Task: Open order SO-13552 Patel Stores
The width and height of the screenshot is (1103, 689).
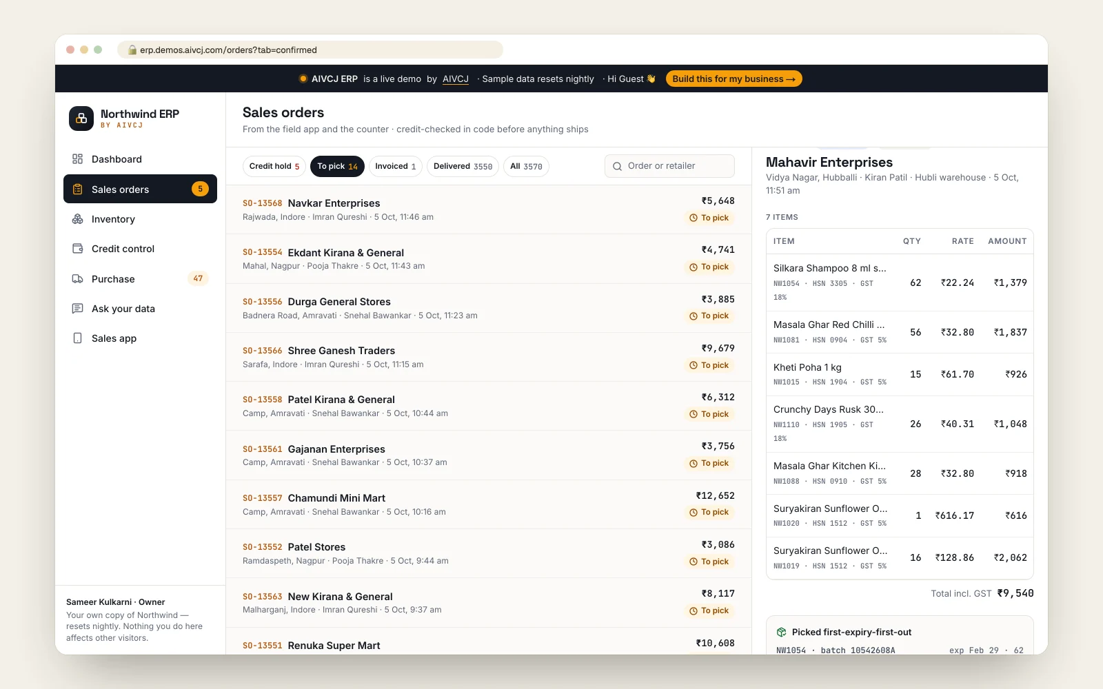Action: tap(489, 553)
